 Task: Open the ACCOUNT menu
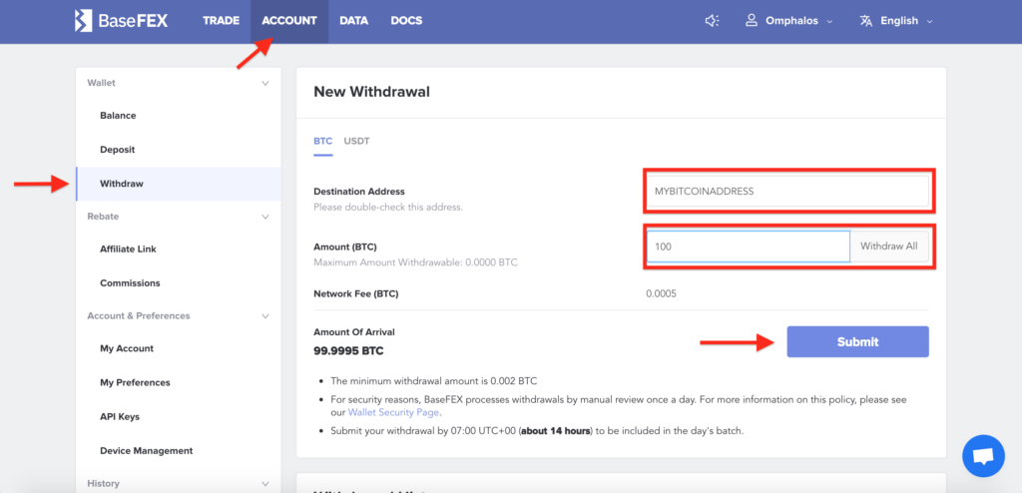289,21
